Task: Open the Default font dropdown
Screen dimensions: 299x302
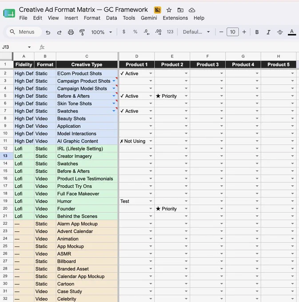Action: click(196, 32)
